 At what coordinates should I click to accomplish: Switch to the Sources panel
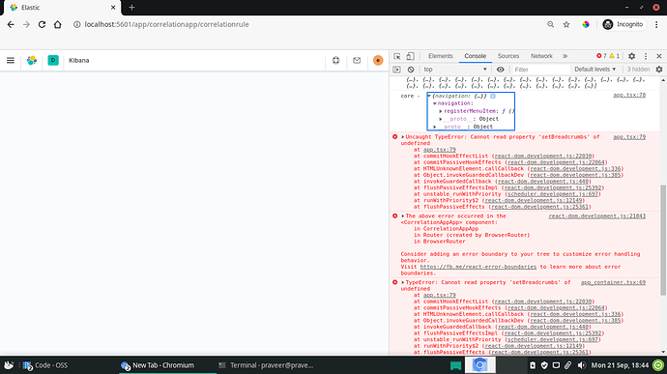tap(508, 56)
